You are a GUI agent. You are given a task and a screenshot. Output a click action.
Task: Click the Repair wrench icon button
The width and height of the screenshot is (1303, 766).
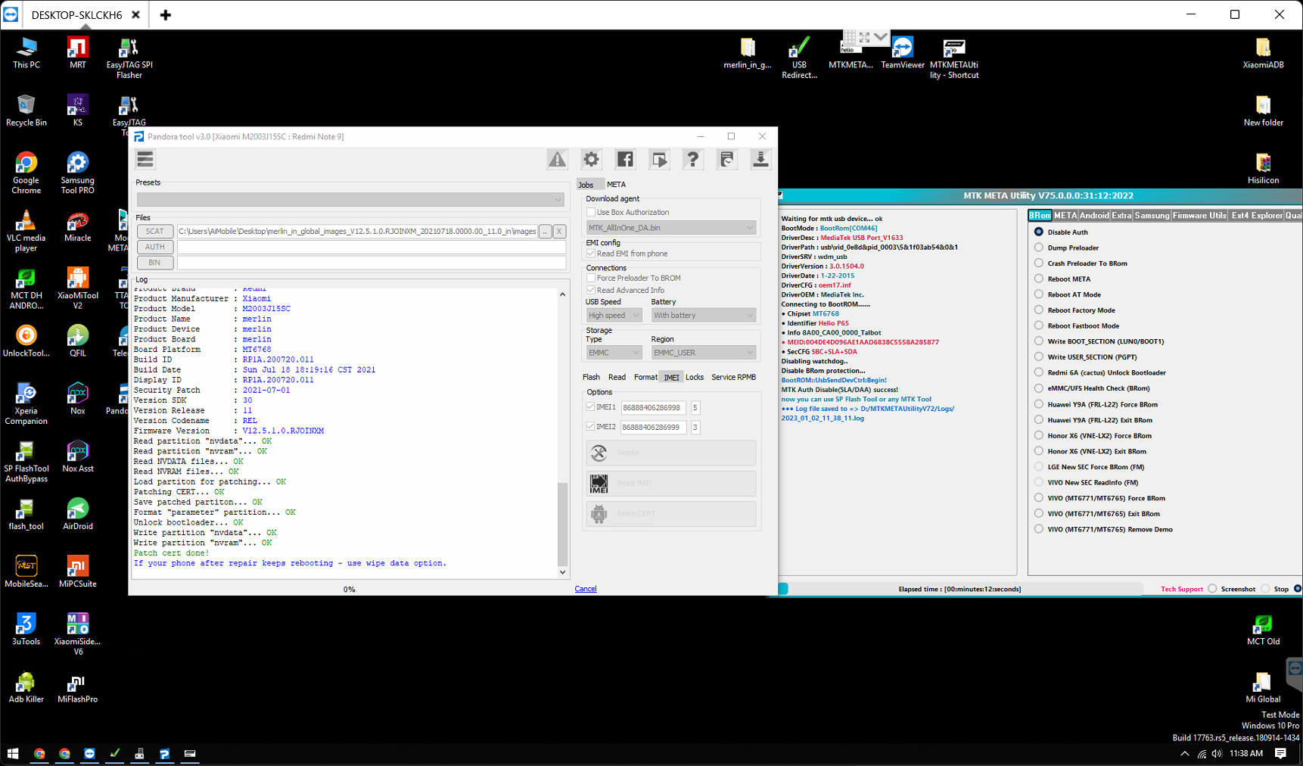click(599, 453)
